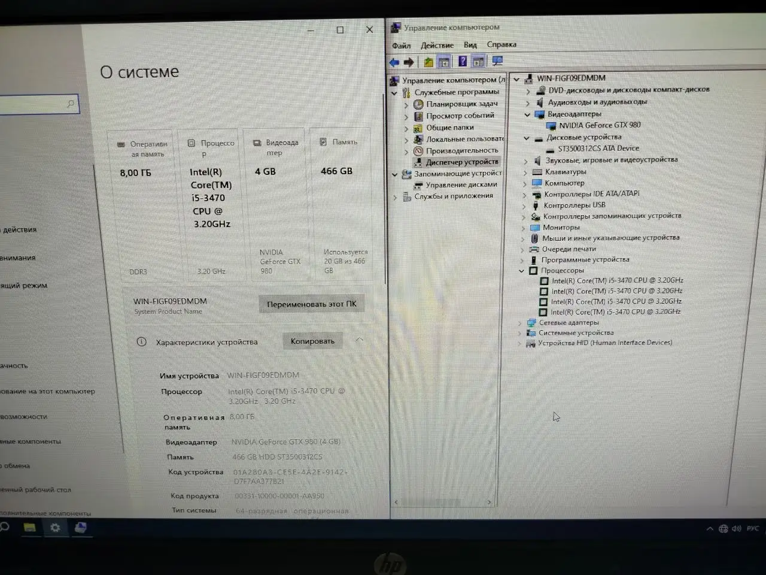Select Программные устройства category
Screen dimensions: 766x575
tap(585, 260)
